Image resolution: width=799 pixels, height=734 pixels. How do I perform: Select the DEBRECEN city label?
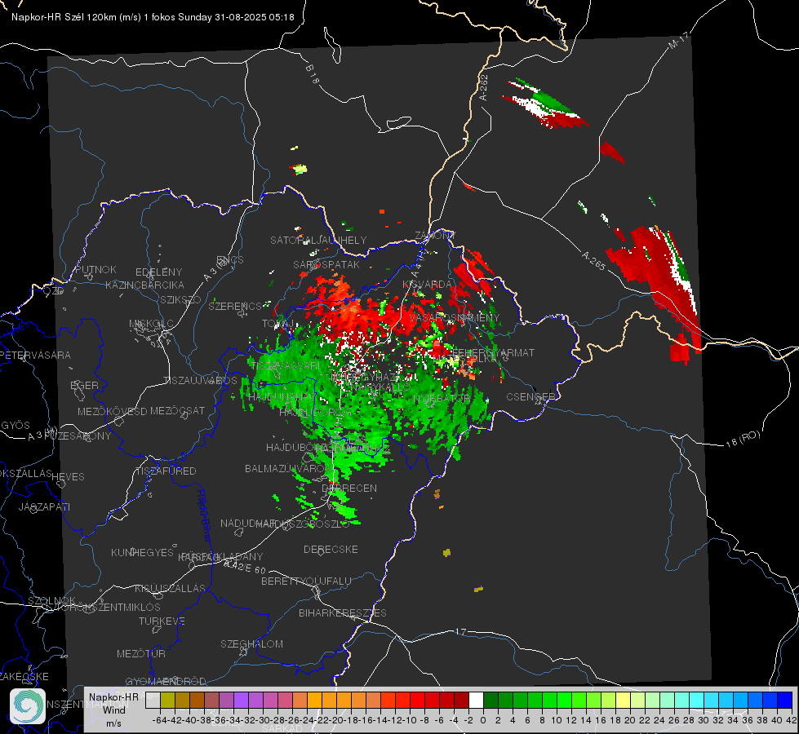(x=349, y=488)
